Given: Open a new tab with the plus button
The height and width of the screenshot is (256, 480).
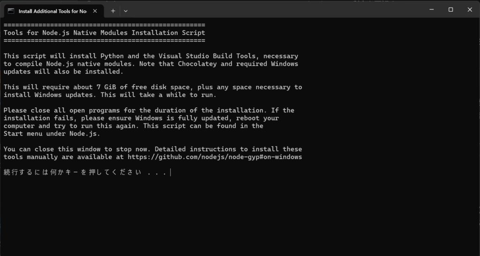Looking at the screenshot, I should [113, 11].
